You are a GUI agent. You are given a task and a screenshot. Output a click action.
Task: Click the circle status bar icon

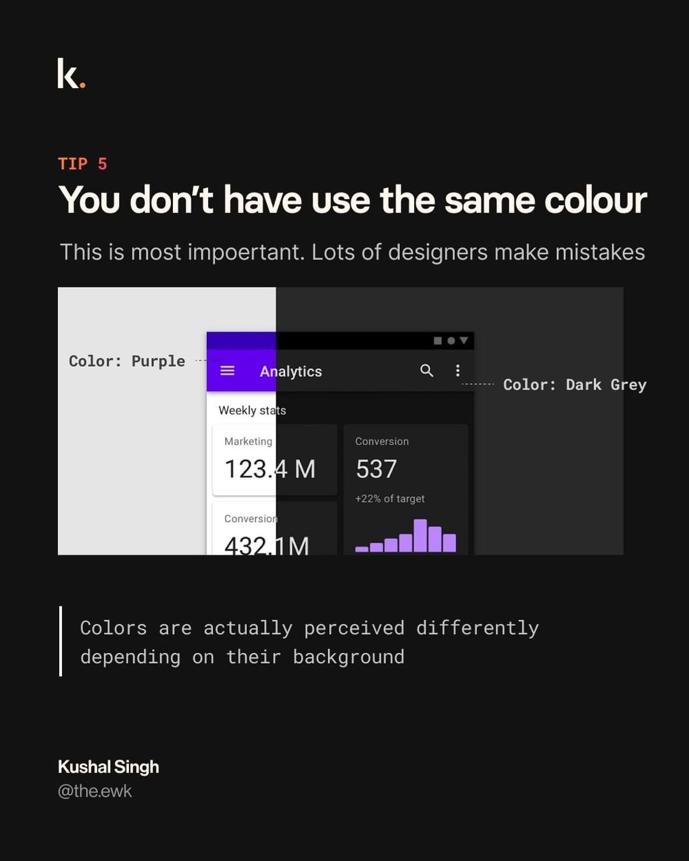tap(451, 341)
